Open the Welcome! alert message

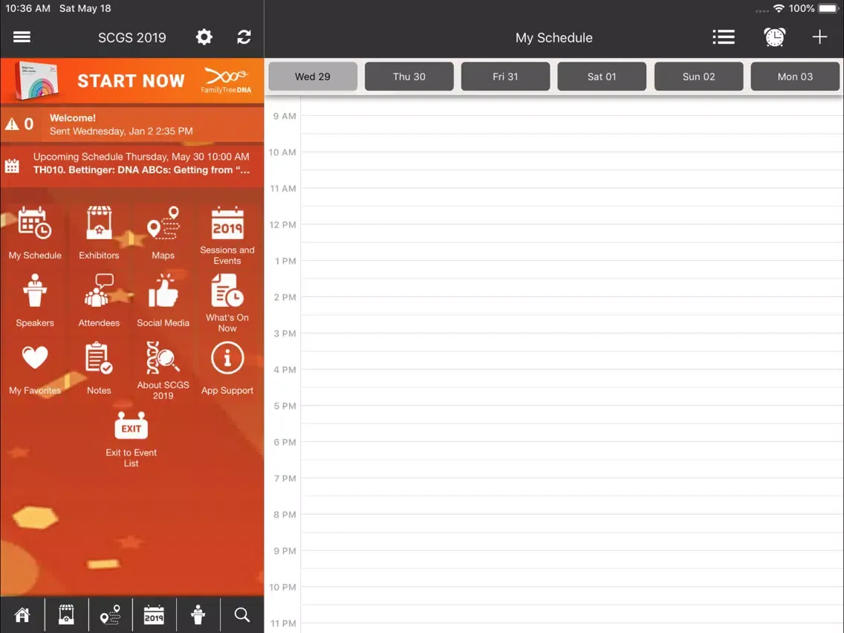(x=132, y=124)
